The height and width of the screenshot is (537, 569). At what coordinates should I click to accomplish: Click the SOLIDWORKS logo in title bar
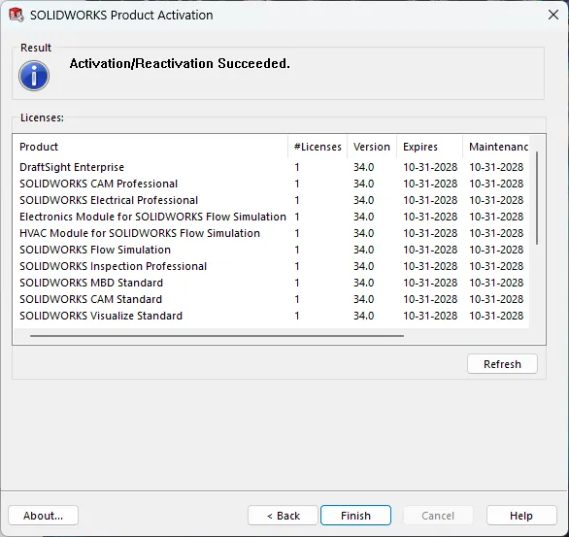tap(16, 15)
